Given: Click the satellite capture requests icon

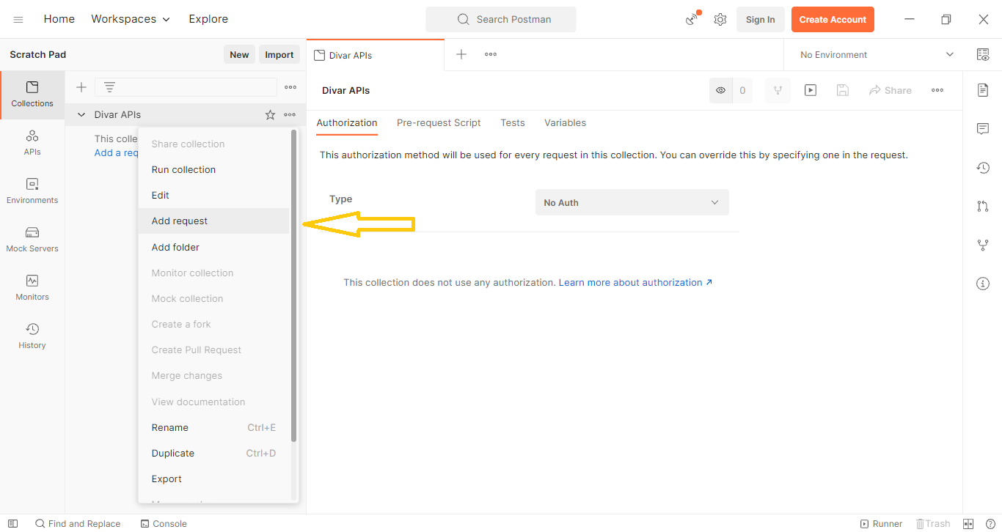Looking at the screenshot, I should [692, 19].
